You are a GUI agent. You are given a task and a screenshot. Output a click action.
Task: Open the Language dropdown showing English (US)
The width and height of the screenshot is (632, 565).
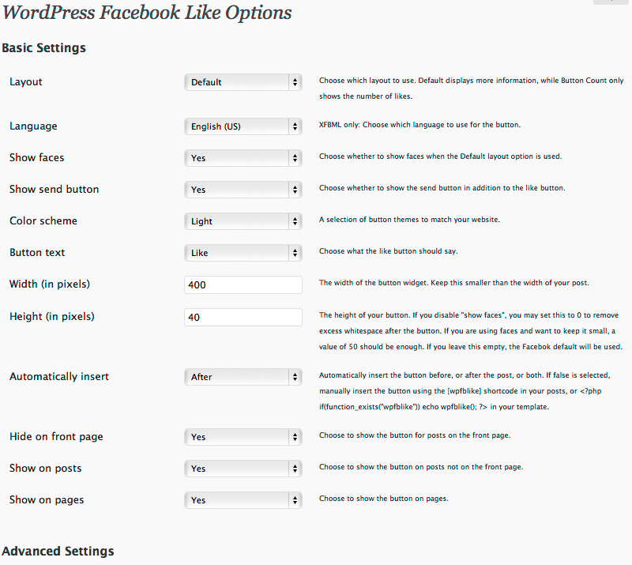(x=243, y=126)
